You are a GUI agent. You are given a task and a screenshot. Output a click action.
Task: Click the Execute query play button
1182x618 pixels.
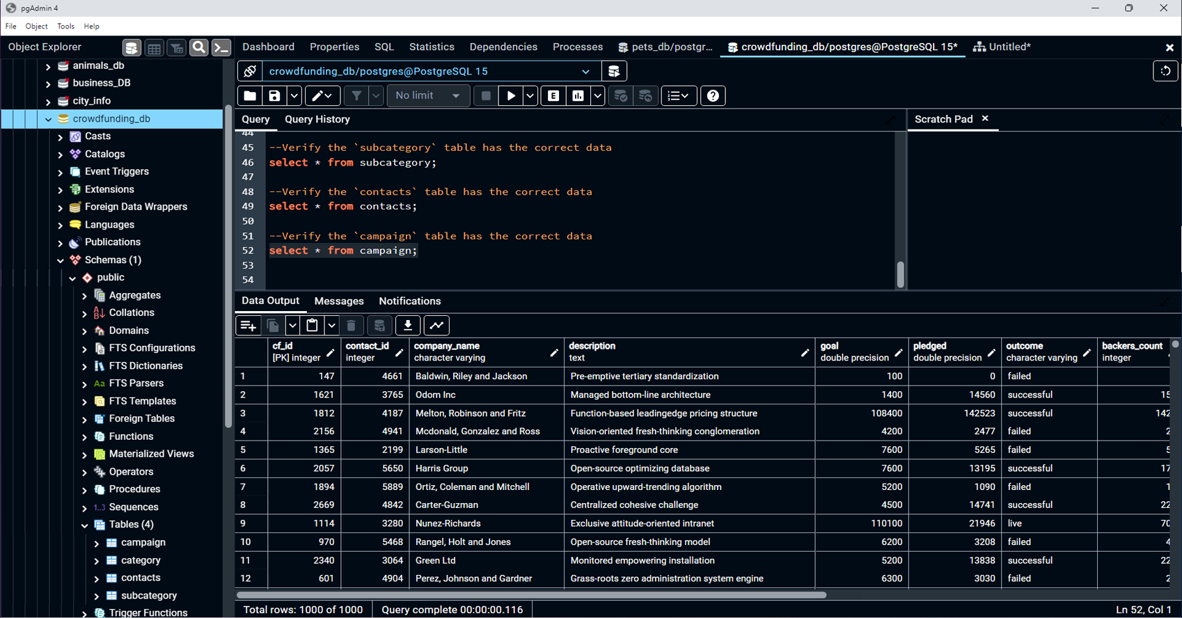pyautogui.click(x=511, y=96)
